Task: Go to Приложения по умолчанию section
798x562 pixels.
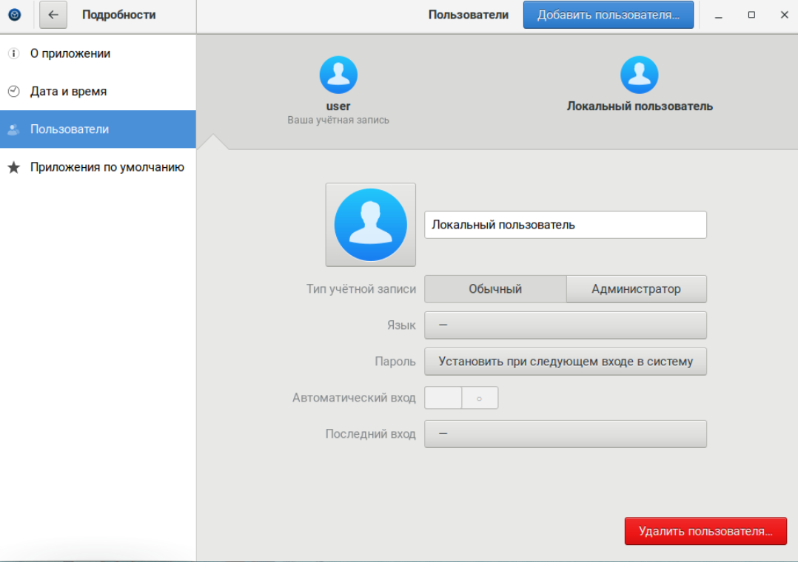Action: tap(107, 167)
